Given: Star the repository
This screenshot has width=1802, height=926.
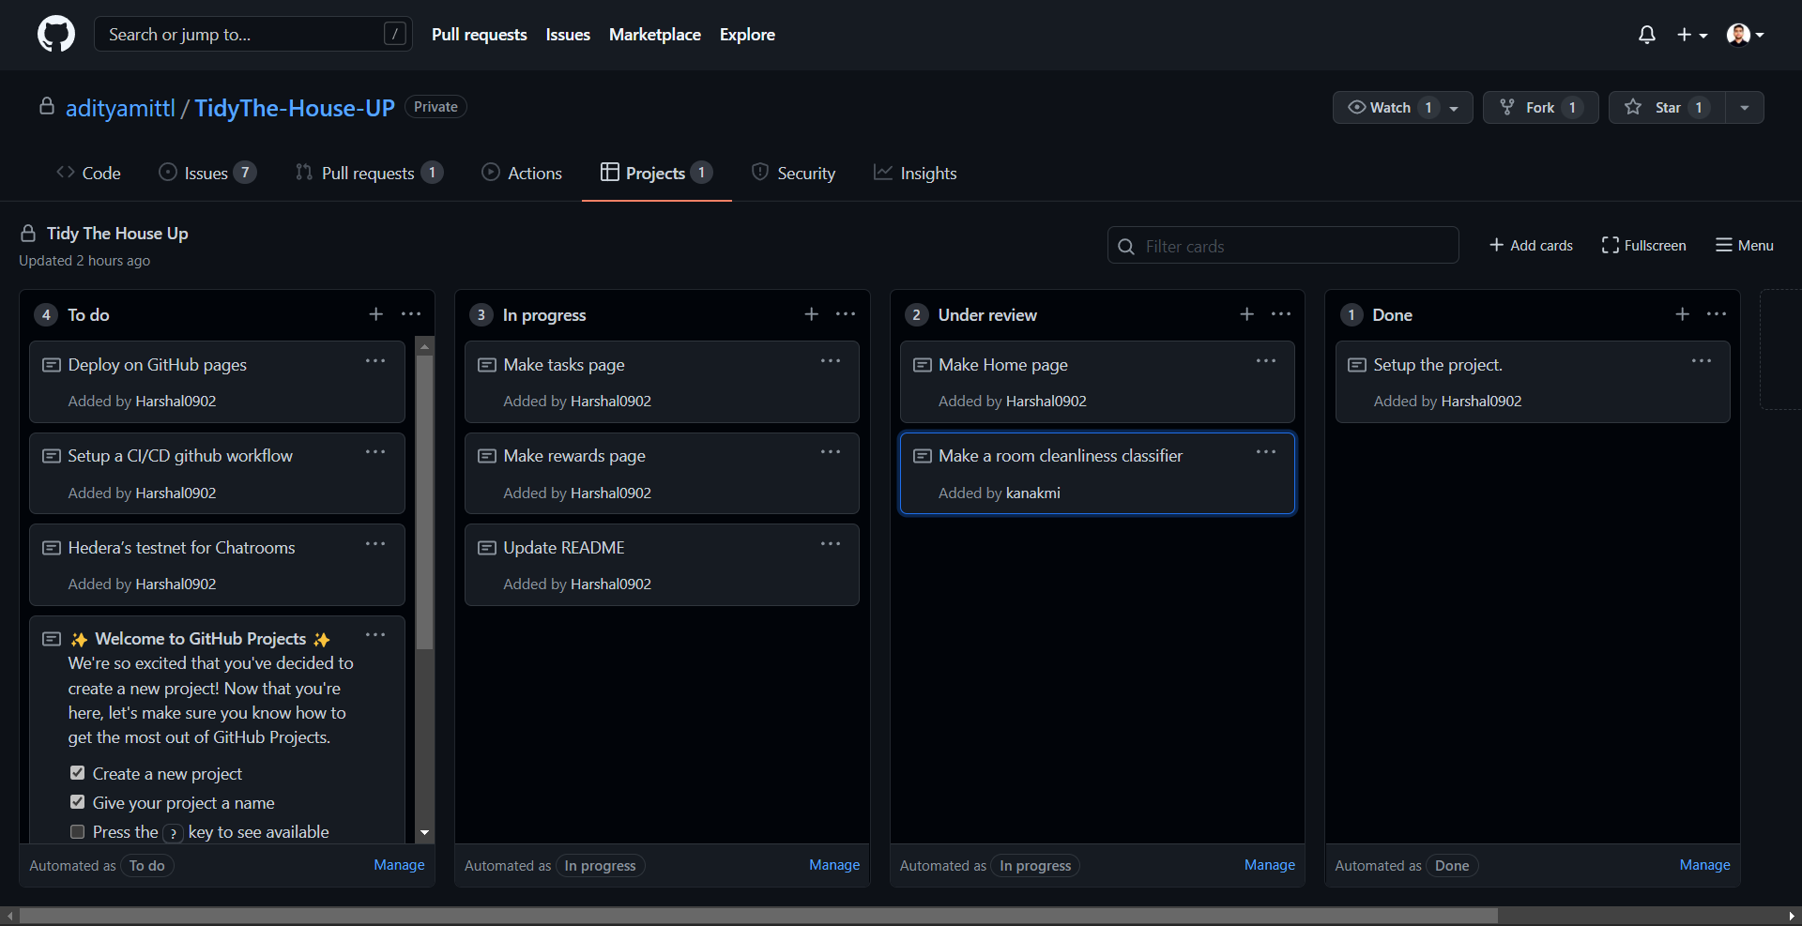Looking at the screenshot, I should point(1667,108).
